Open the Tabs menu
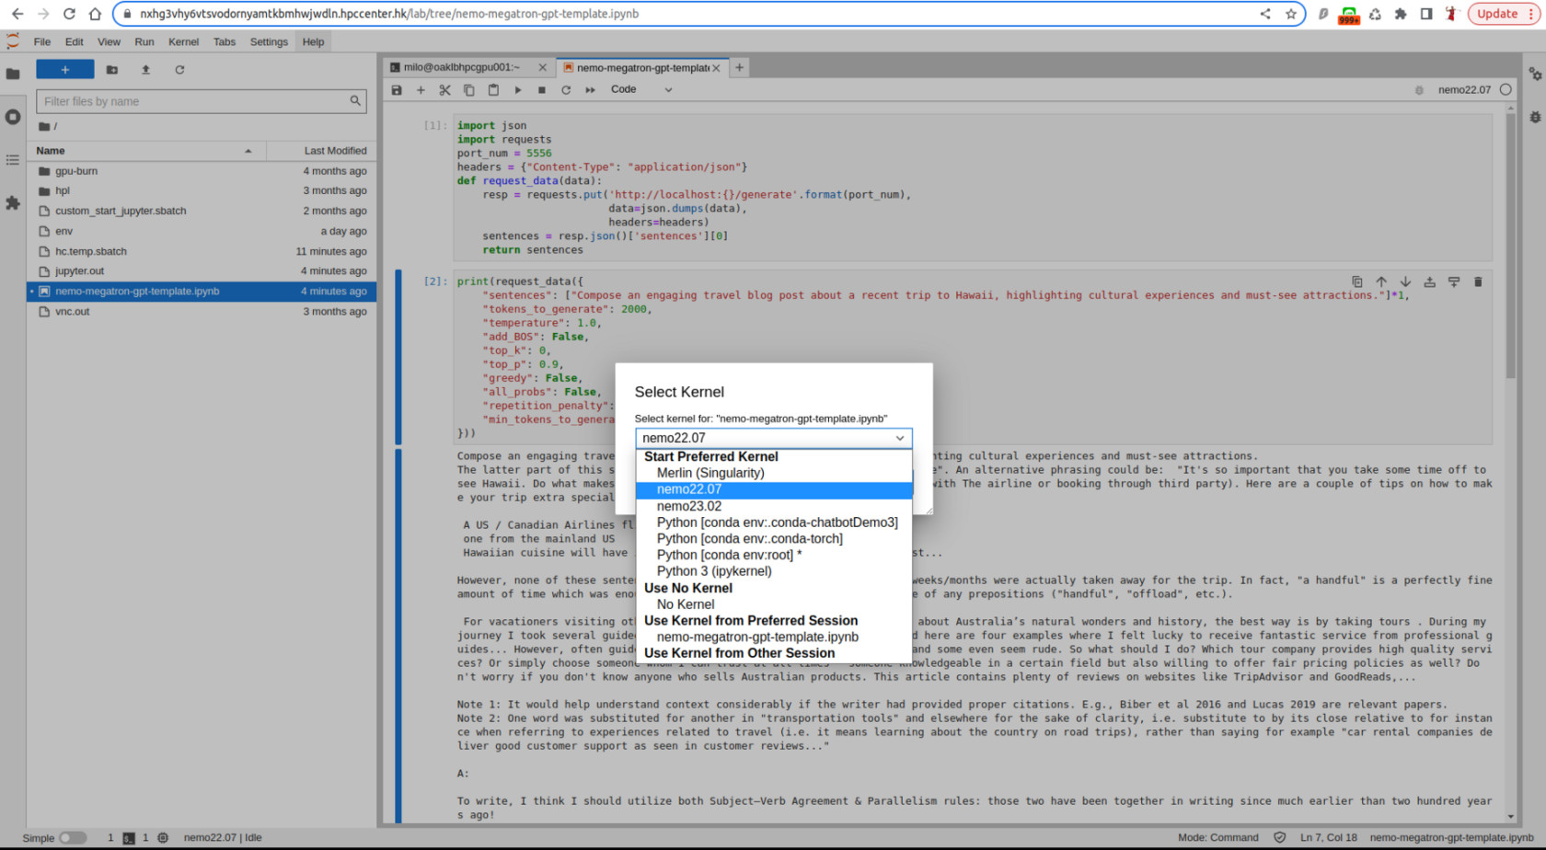This screenshot has width=1546, height=850. pos(225,41)
